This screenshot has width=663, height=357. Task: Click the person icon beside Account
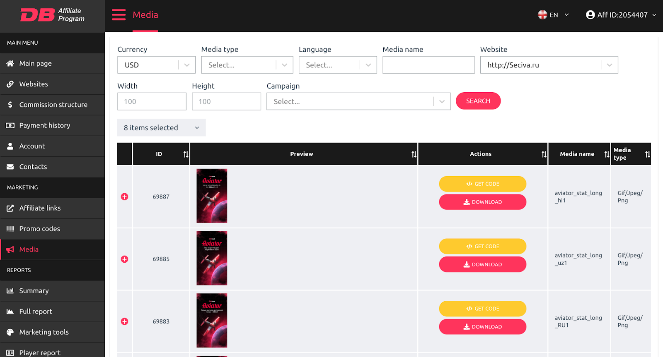tap(10, 146)
